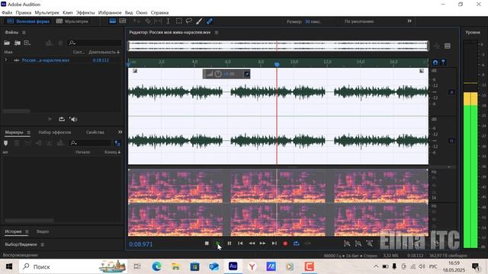Image resolution: width=488 pixels, height=274 pixels.
Task: Click the waveform overview navigator bar
Action: point(278,46)
